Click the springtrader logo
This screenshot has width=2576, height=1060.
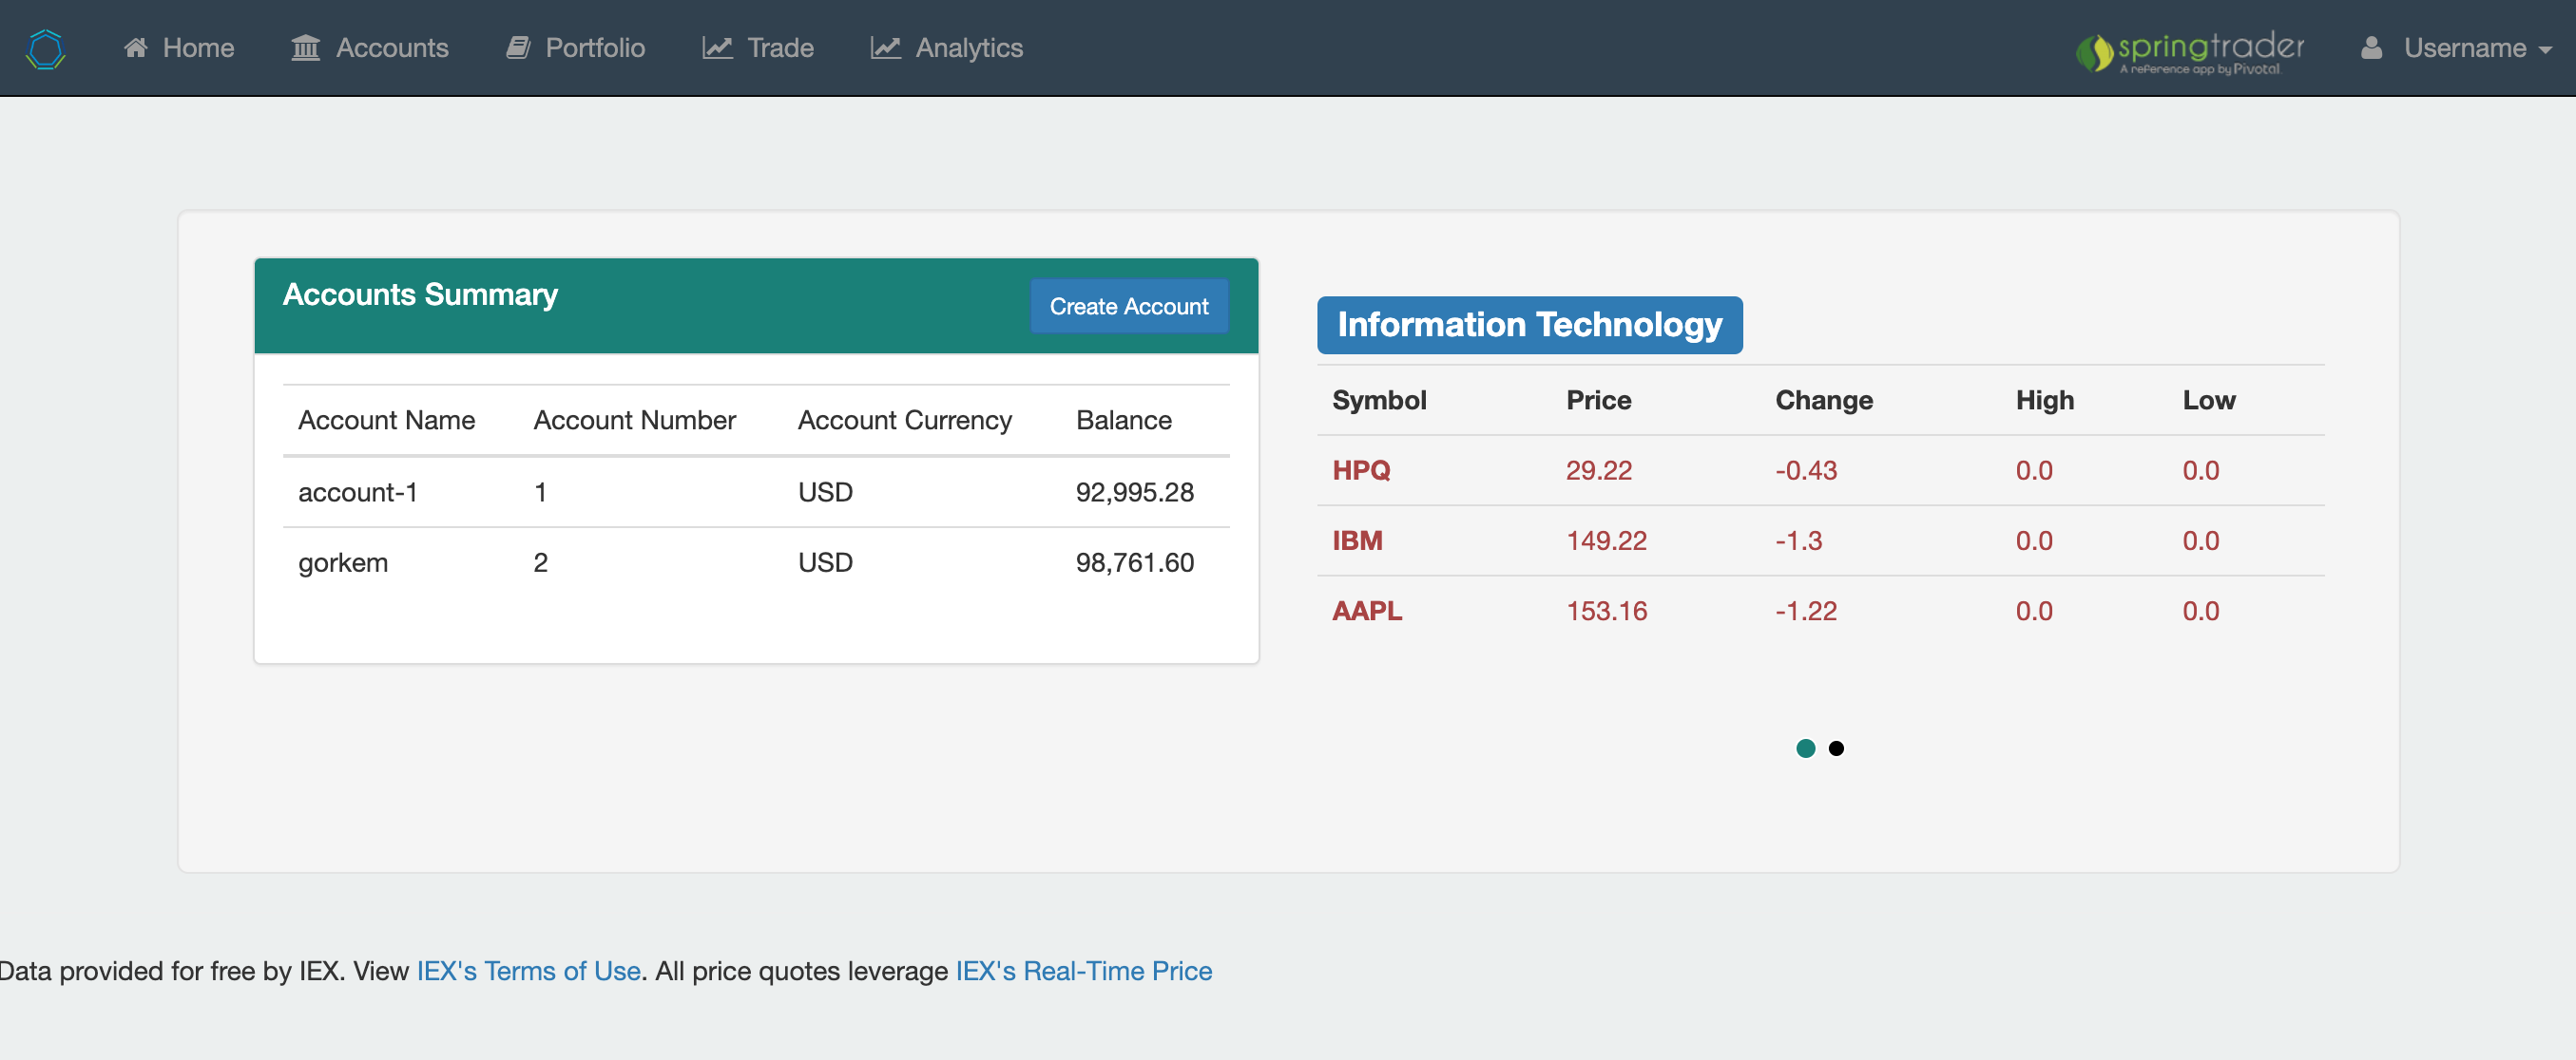[x=2189, y=51]
